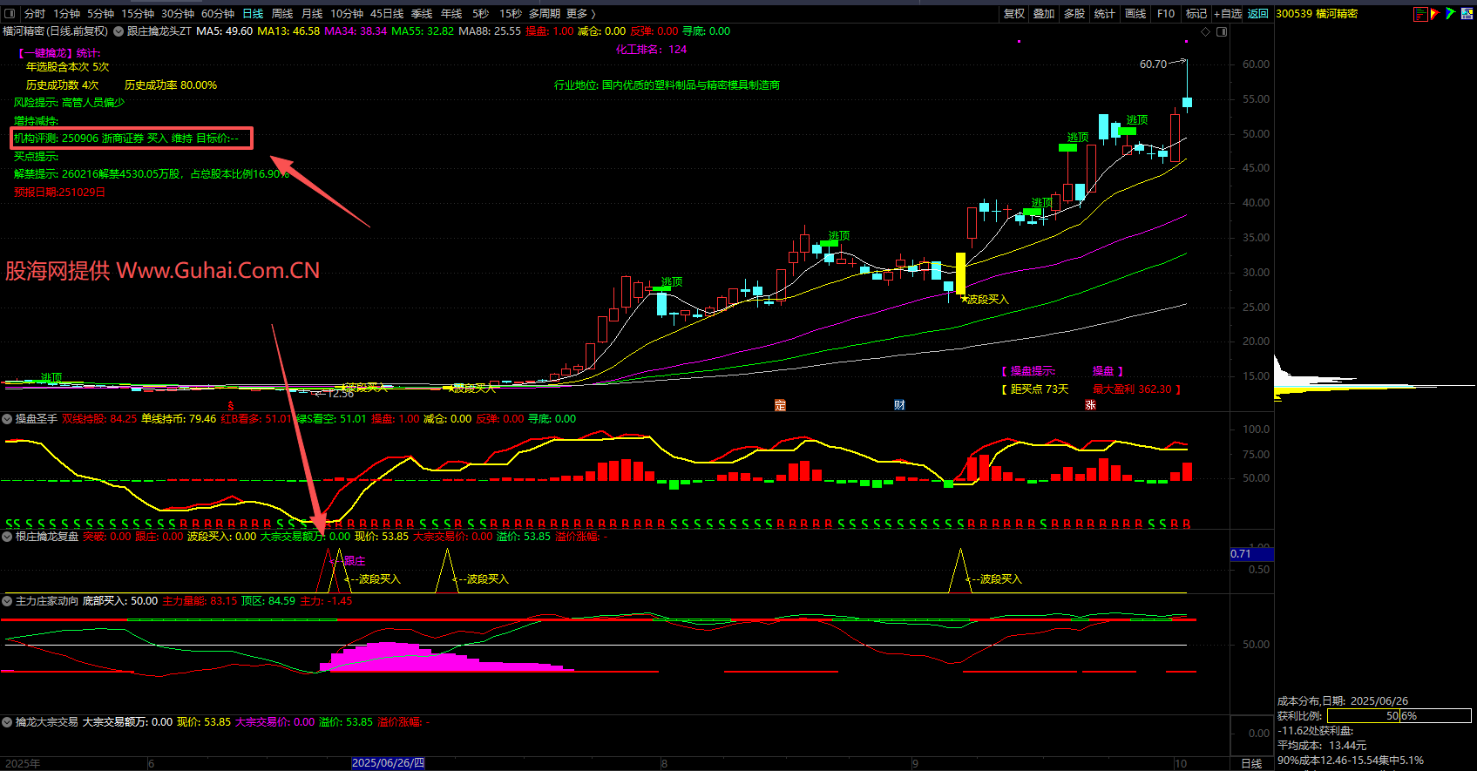
Task: Click the 财 marker icon on the chart
Action: click(x=899, y=405)
